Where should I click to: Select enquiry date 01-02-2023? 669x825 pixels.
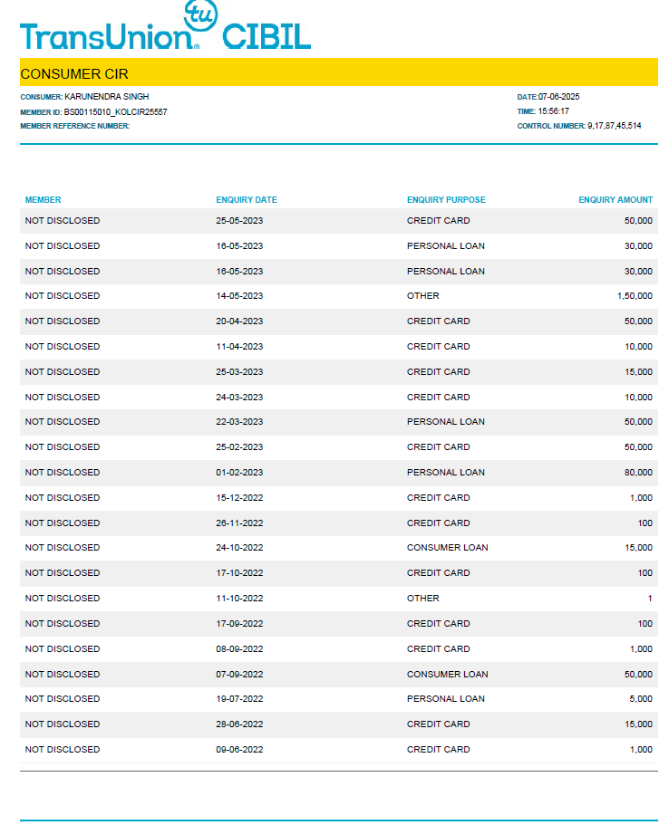click(x=239, y=473)
